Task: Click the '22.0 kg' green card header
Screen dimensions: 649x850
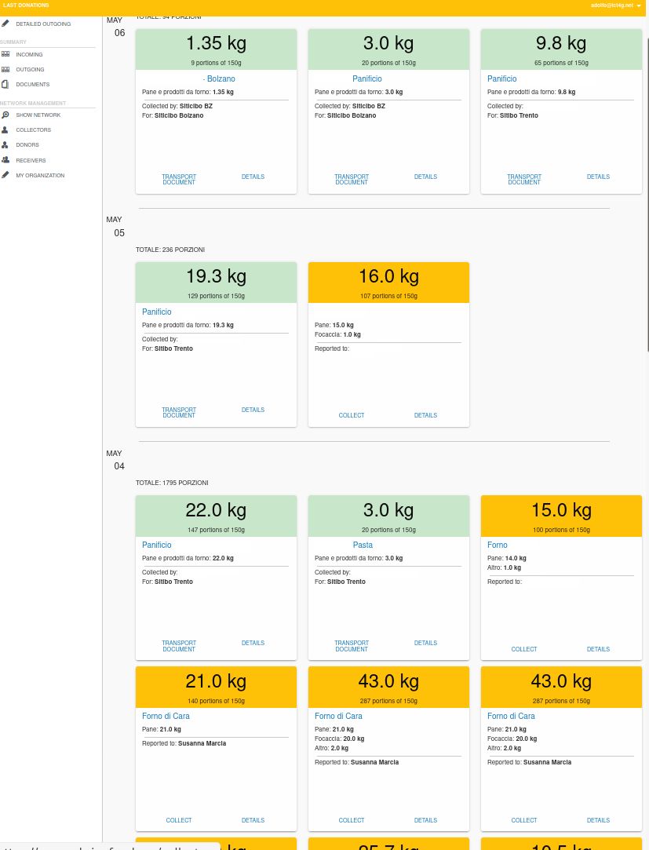Action: 216,516
